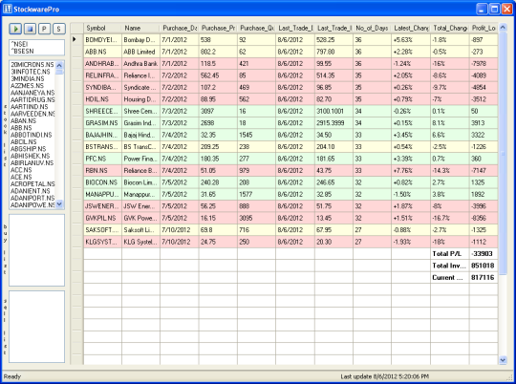Click stock list scroll up arrow
The image size is (516, 384).
[x=59, y=65]
